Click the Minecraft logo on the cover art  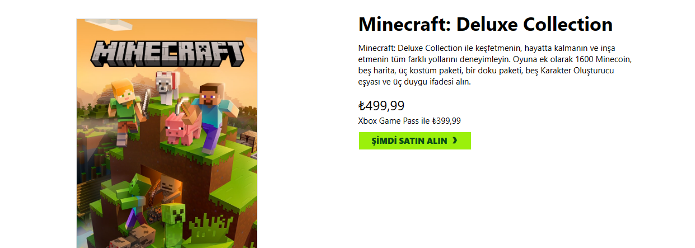pyautogui.click(x=167, y=53)
